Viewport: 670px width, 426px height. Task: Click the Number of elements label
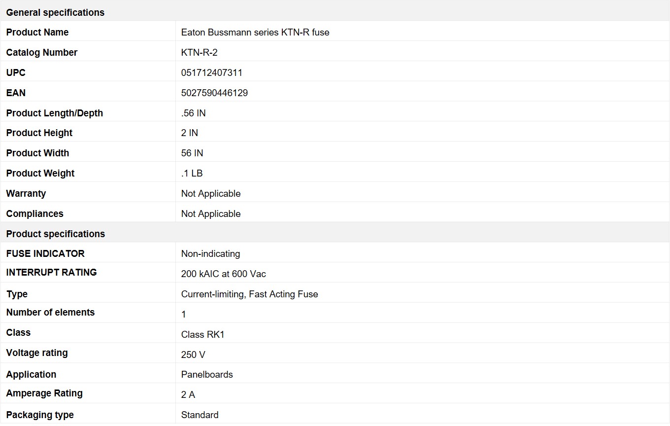pyautogui.click(x=50, y=313)
